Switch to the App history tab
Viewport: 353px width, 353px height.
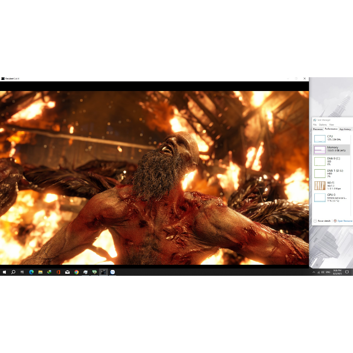[x=345, y=129]
